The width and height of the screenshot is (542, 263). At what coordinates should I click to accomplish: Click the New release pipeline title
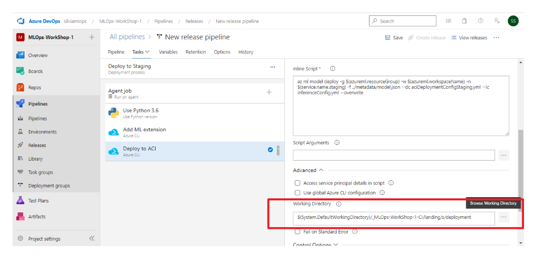198,37
